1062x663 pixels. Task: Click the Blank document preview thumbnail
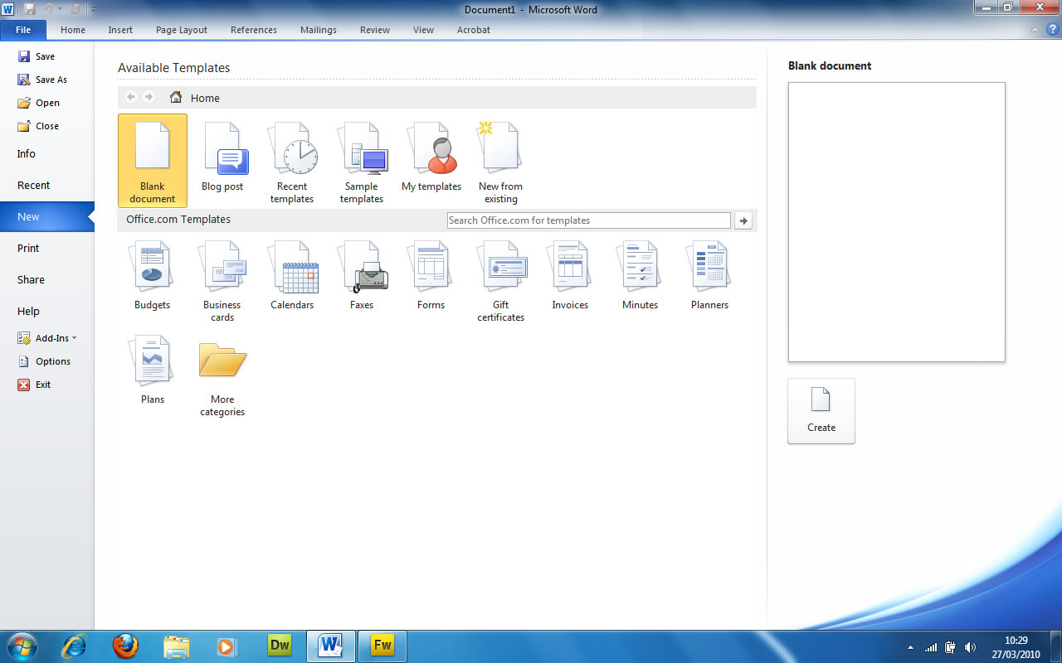click(x=896, y=221)
